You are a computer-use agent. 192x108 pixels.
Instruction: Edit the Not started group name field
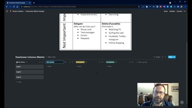point(55,62)
